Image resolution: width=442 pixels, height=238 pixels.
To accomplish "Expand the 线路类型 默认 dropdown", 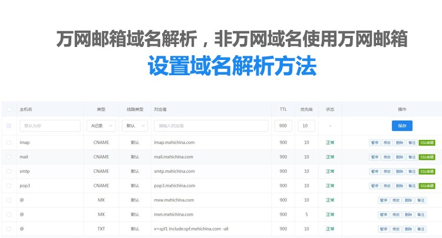I will (x=134, y=126).
